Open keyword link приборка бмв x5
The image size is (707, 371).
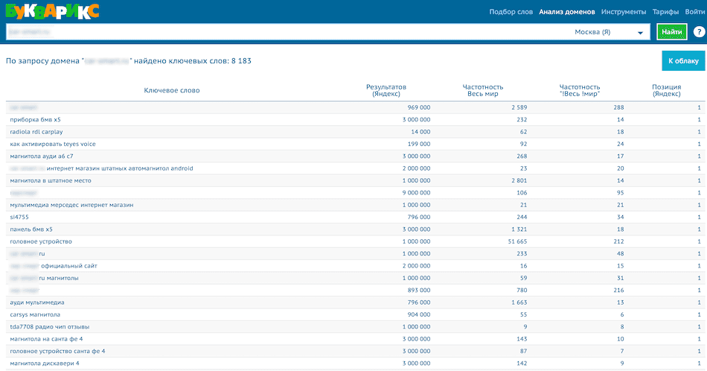click(x=35, y=119)
